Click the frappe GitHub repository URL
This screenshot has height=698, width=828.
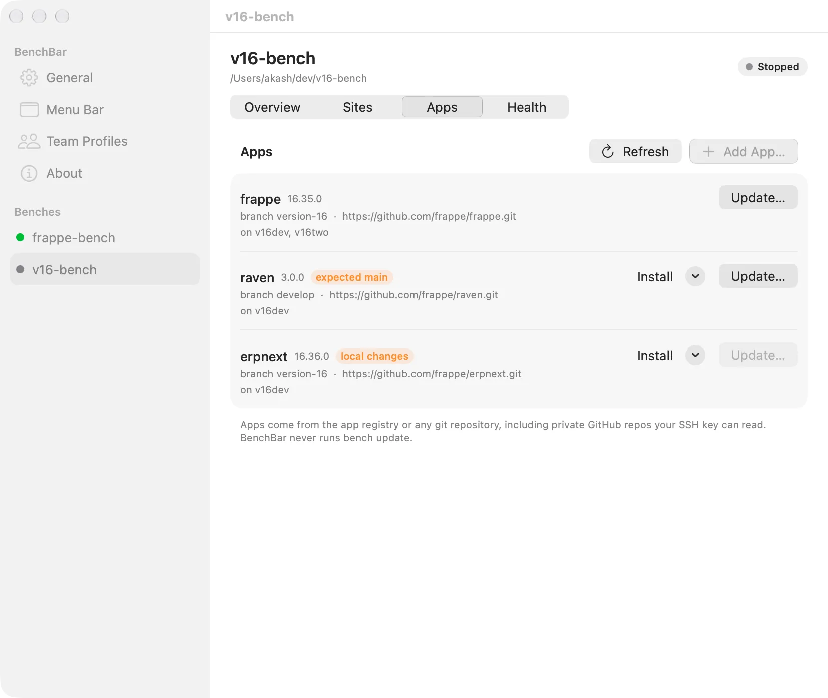tap(429, 216)
